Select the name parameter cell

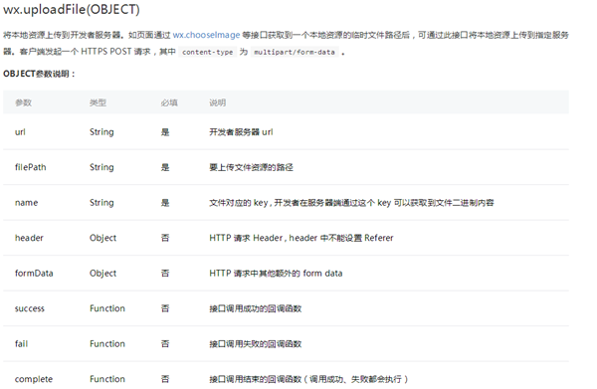coord(26,203)
